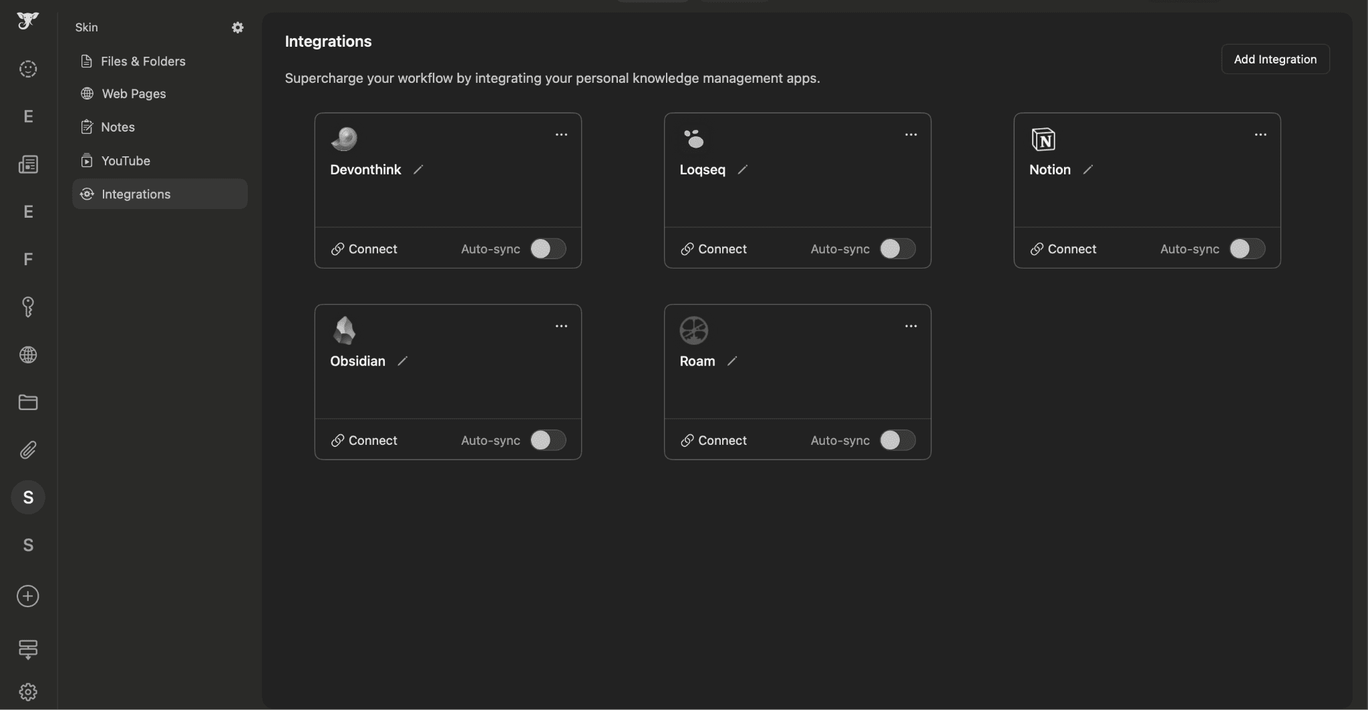Viewport: 1368px width, 710px height.
Task: Select the key icon in the left rail
Action: pos(27,307)
